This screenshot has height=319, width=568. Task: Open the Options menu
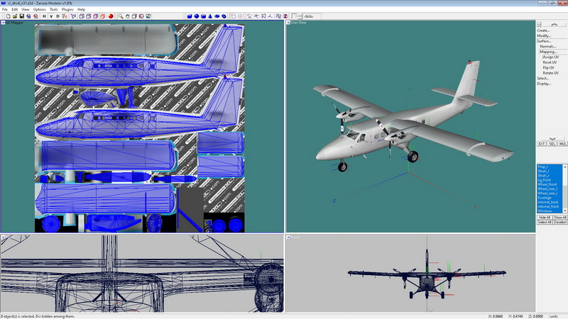pos(39,9)
